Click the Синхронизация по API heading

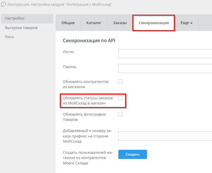point(89,41)
